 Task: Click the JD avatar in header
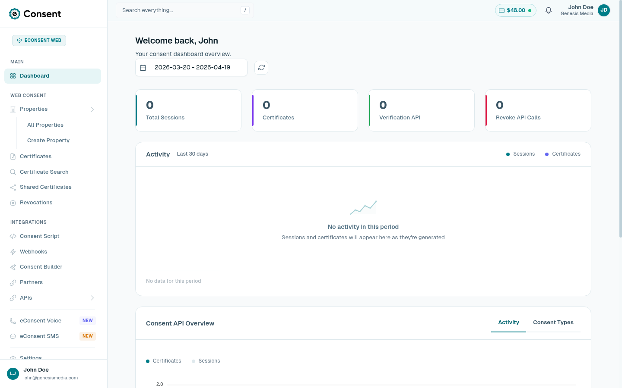click(604, 10)
